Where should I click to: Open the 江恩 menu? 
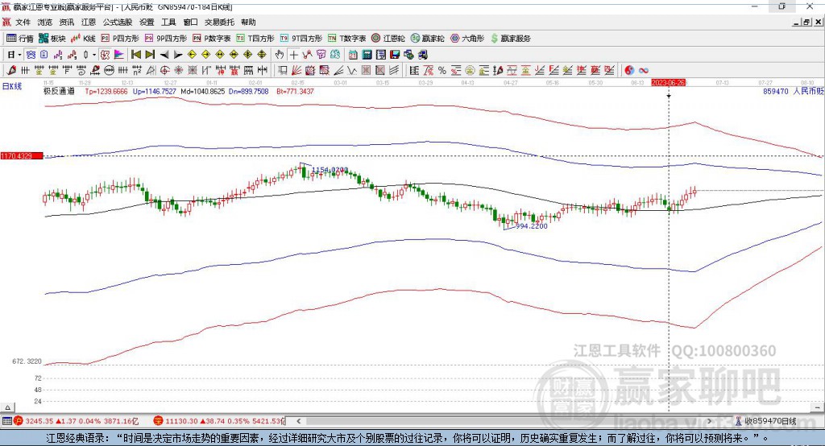(89, 22)
